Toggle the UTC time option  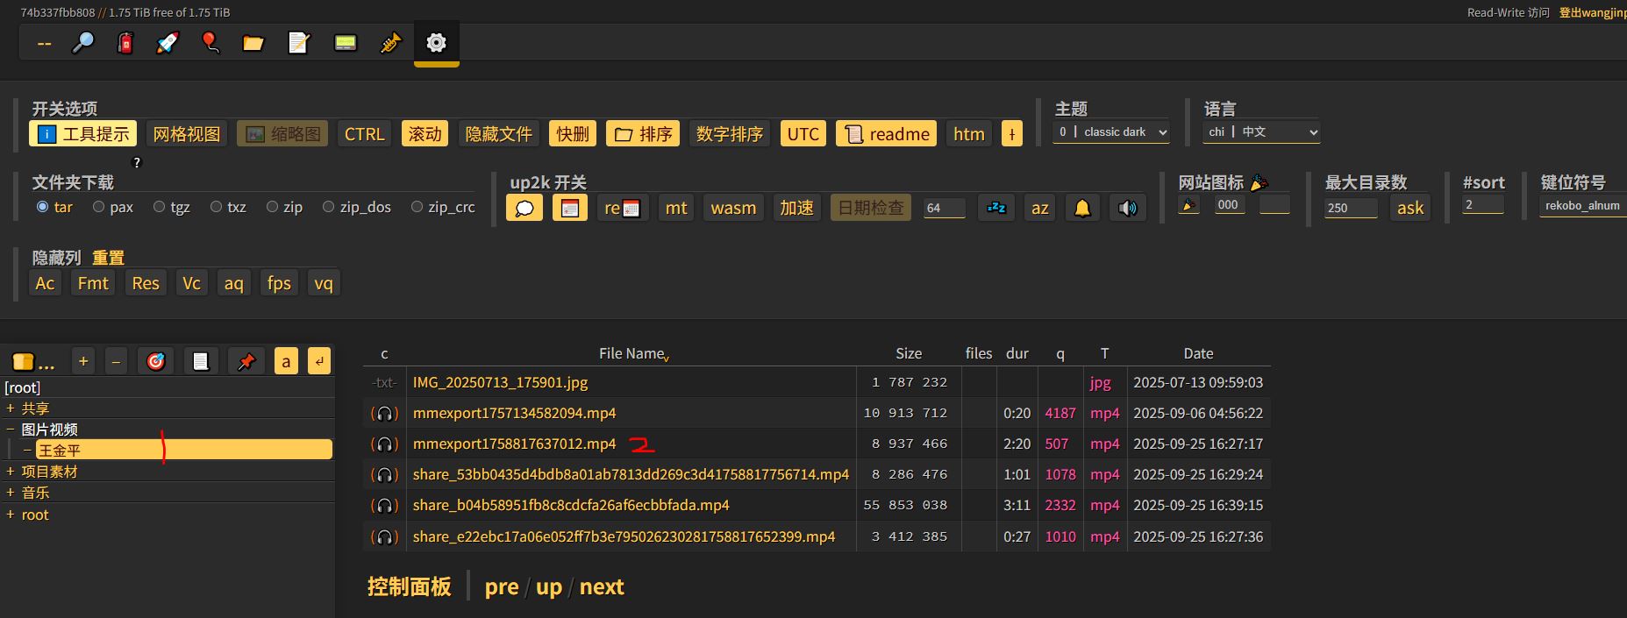(803, 134)
